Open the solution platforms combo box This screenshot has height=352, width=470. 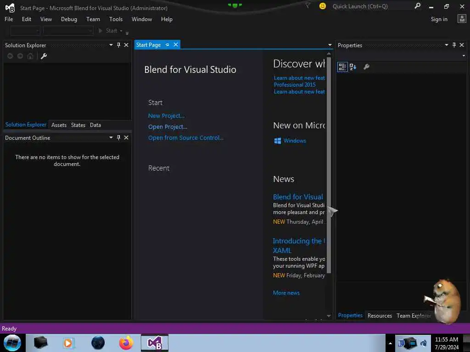[68, 31]
